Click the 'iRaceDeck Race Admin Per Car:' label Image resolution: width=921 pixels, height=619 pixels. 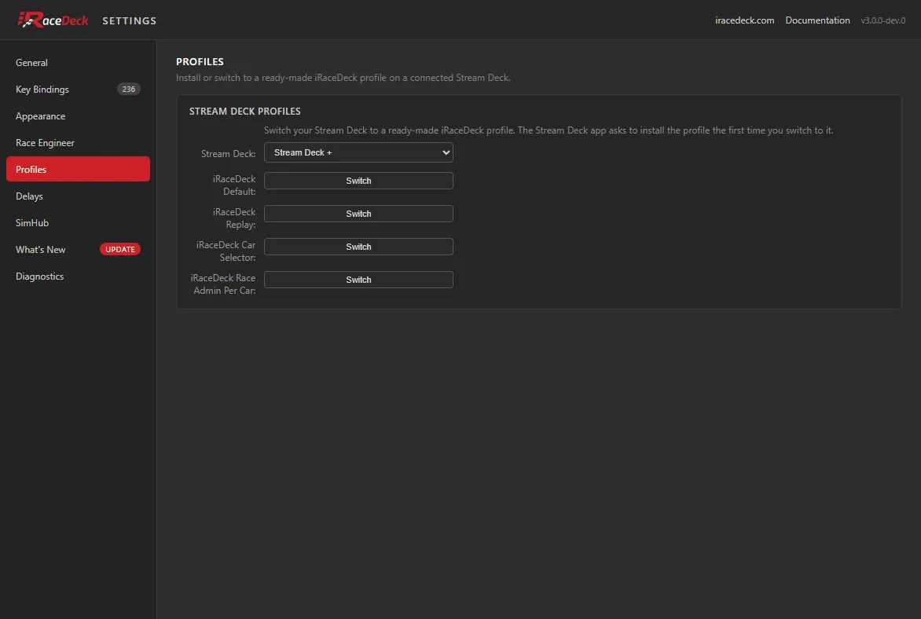click(x=222, y=284)
